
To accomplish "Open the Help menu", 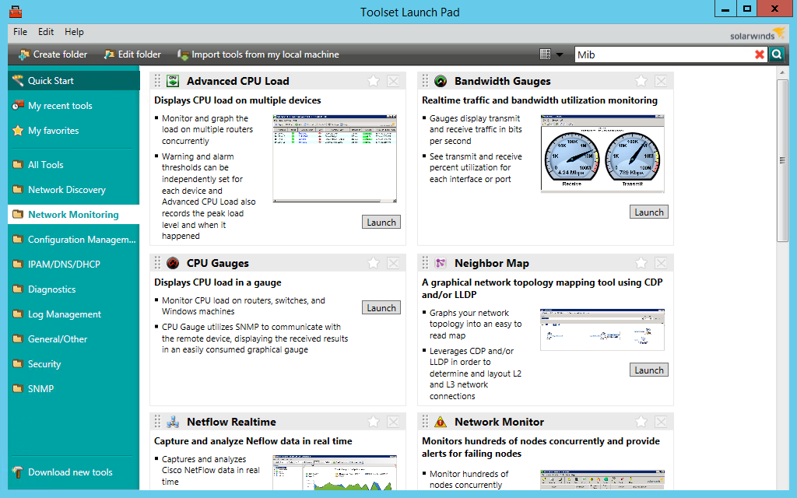I will point(74,32).
